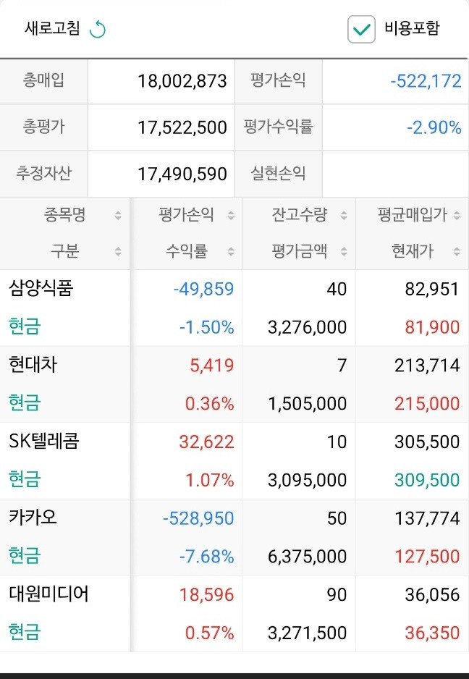Tap the 비용포함 label text
The width and height of the screenshot is (469, 679).
point(412,28)
